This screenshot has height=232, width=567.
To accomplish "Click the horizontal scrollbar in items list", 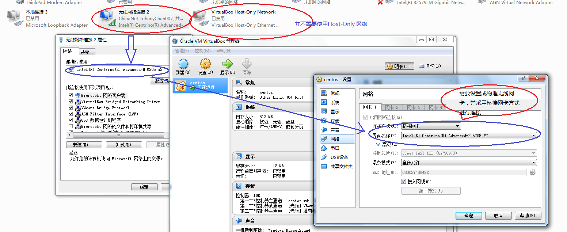I will tap(118, 135).
